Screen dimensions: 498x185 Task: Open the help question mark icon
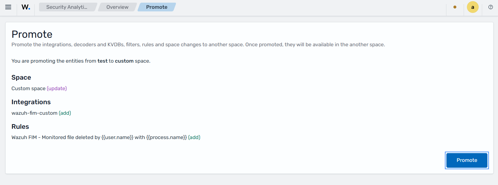(x=491, y=7)
